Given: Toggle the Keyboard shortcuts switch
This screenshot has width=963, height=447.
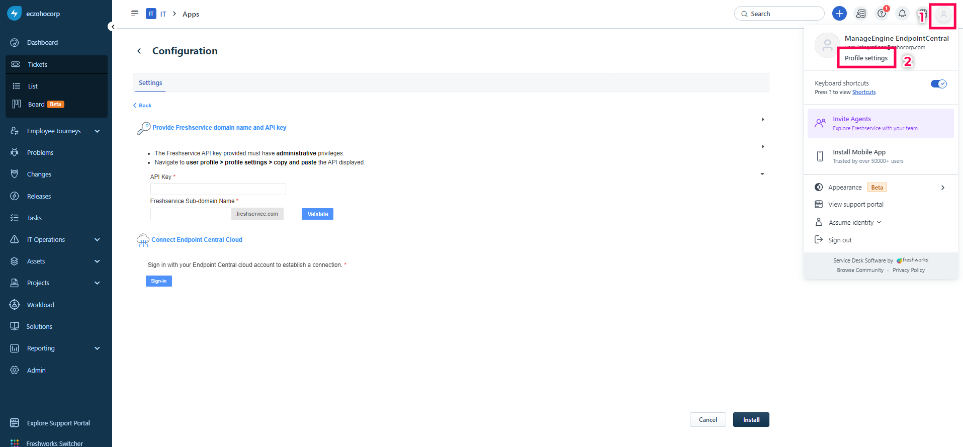Looking at the screenshot, I should tap(938, 84).
